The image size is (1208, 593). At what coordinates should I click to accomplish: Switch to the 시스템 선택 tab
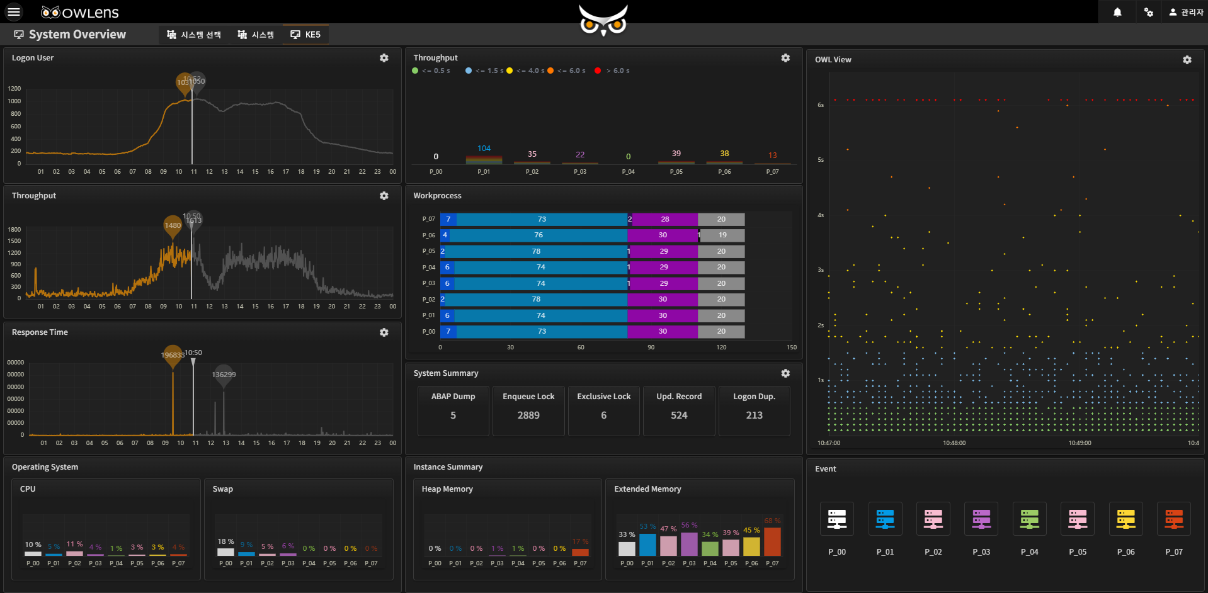[194, 35]
